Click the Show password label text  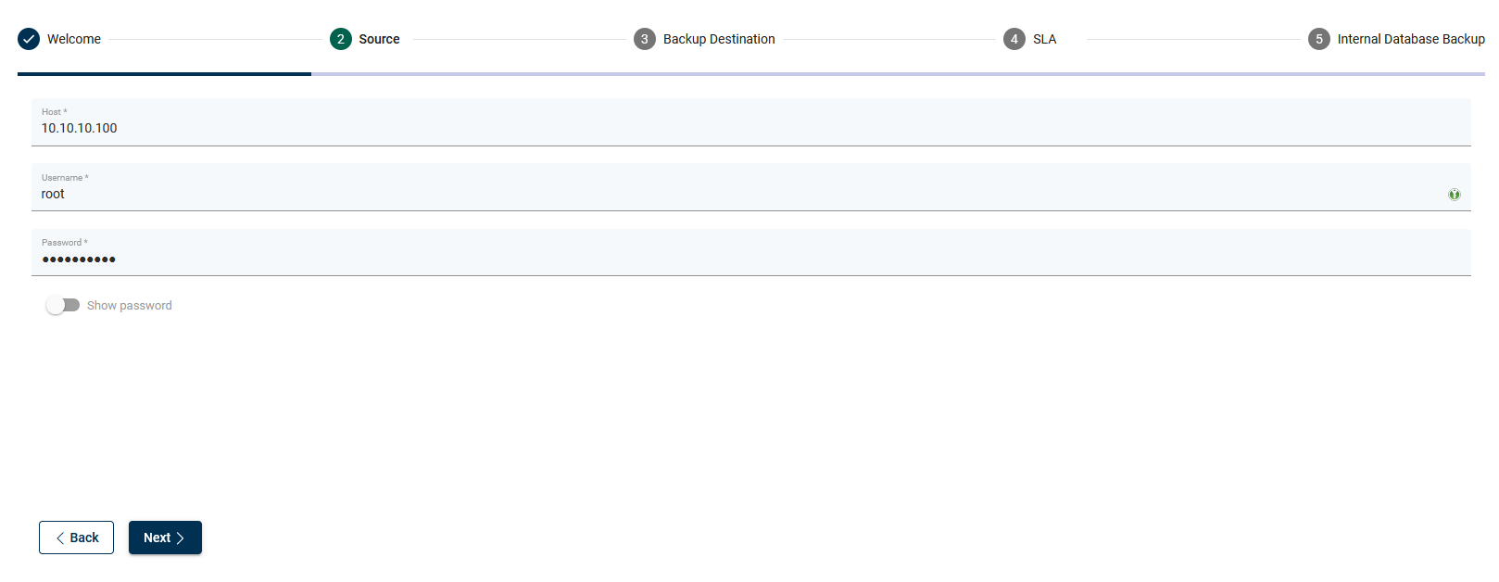coord(130,306)
